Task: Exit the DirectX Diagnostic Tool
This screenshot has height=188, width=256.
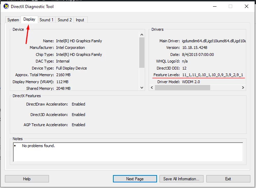Action: point(228,179)
